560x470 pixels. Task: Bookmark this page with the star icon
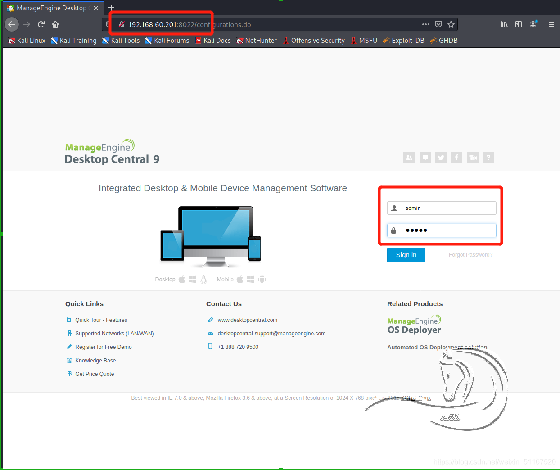click(x=451, y=24)
